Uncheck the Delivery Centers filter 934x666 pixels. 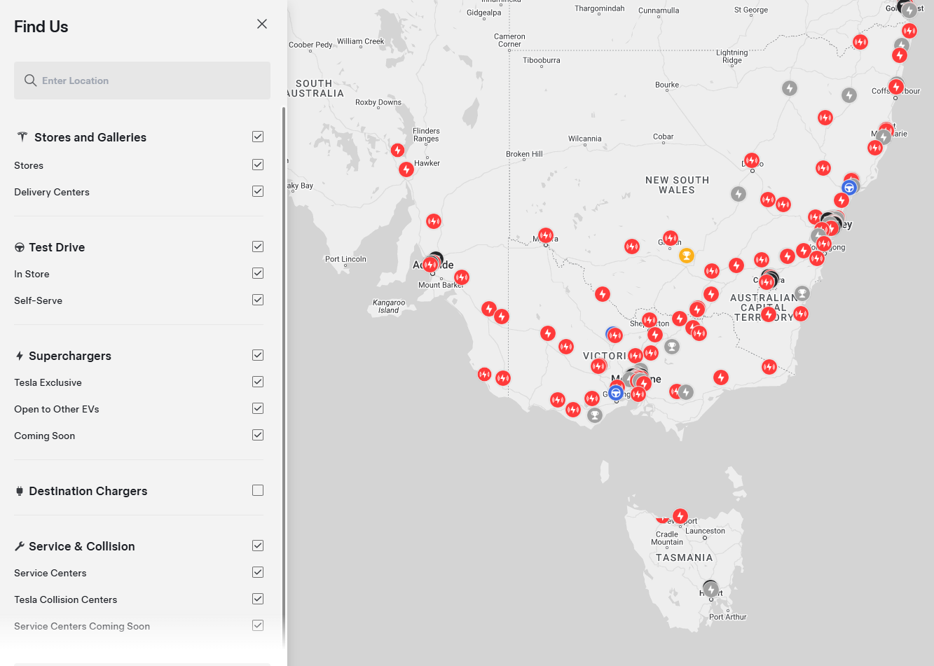(258, 191)
